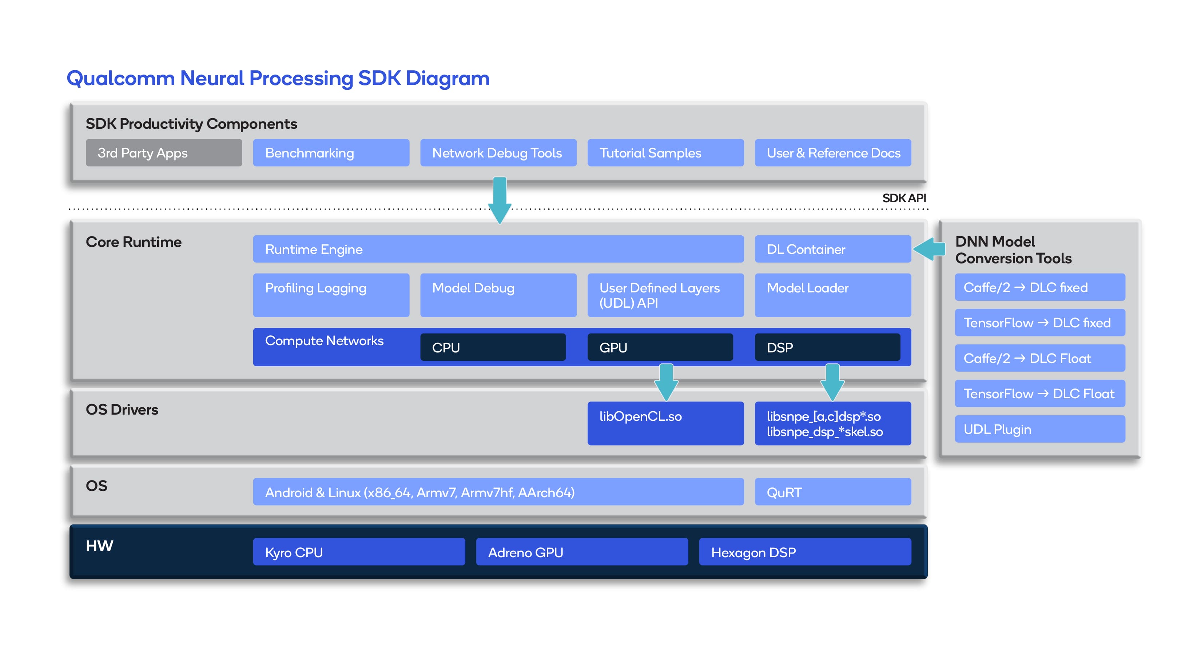The height and width of the screenshot is (655, 1201).
Task: Select the Runtime Engine block
Action: tap(498, 249)
